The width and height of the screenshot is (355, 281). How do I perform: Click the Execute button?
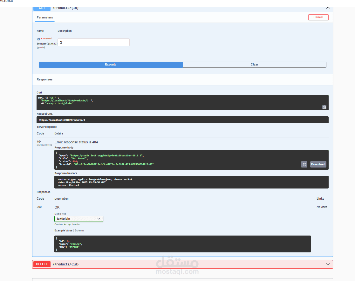(x=111, y=65)
